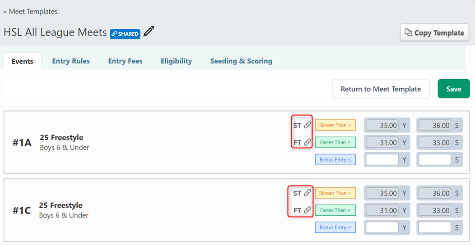This screenshot has width=475, height=245.
Task: Open the Entry Fees tab
Action: [125, 61]
